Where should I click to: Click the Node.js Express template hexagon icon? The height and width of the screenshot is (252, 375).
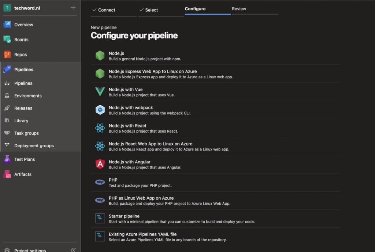(x=100, y=74)
